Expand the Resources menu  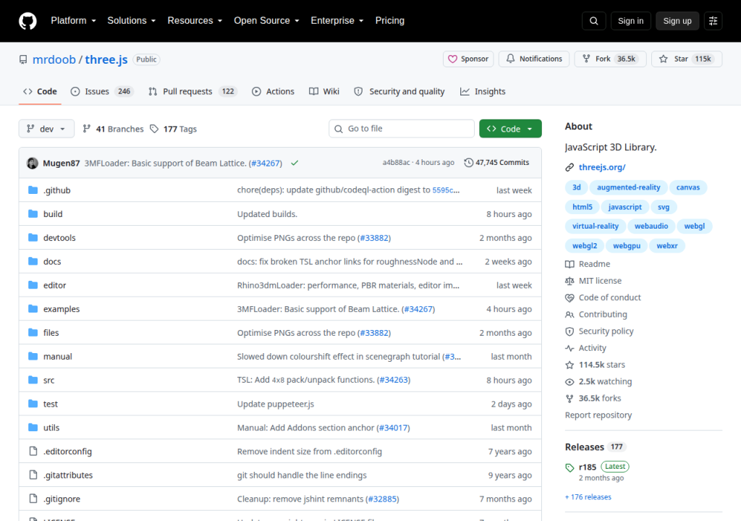195,21
